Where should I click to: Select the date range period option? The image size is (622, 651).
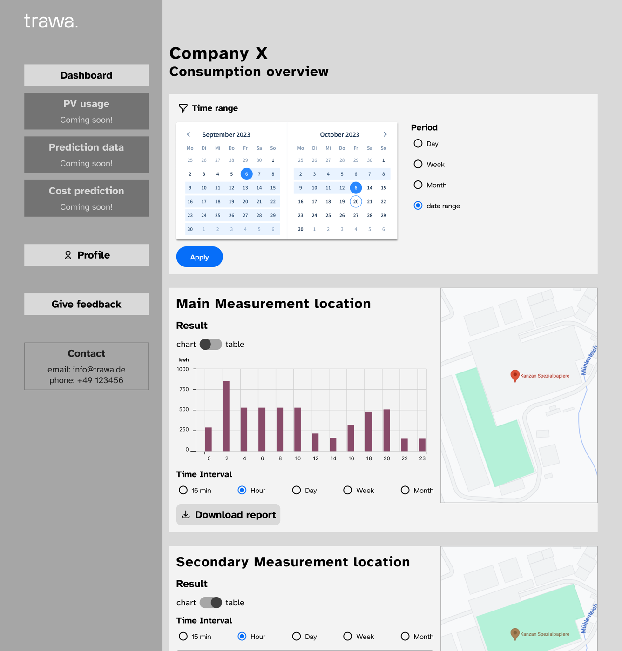pos(418,206)
